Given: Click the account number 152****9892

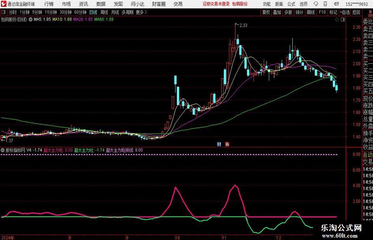Looking at the screenshot, I should (x=357, y=4).
